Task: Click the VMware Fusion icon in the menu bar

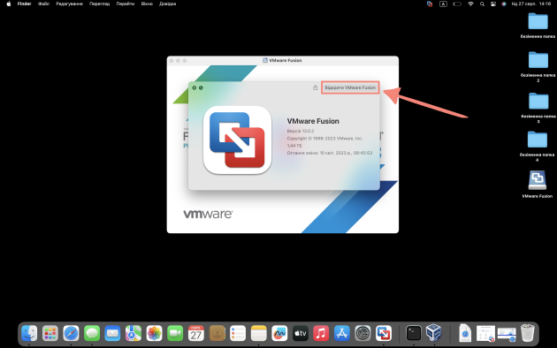Action: pos(430,4)
